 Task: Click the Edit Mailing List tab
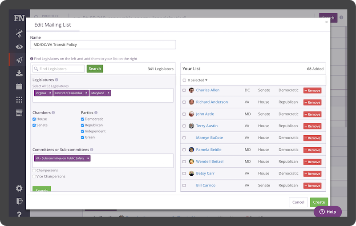coord(53,25)
